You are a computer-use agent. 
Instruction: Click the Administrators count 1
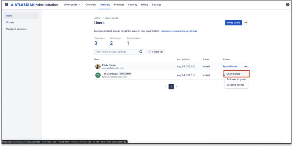coord(128,43)
